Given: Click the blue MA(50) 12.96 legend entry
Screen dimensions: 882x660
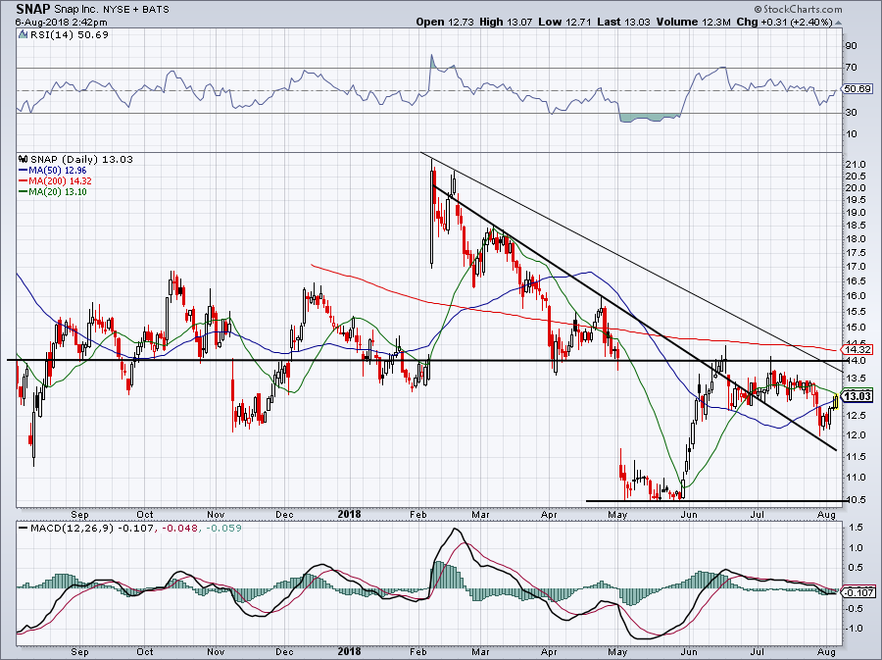Looking at the screenshot, I should [53, 170].
